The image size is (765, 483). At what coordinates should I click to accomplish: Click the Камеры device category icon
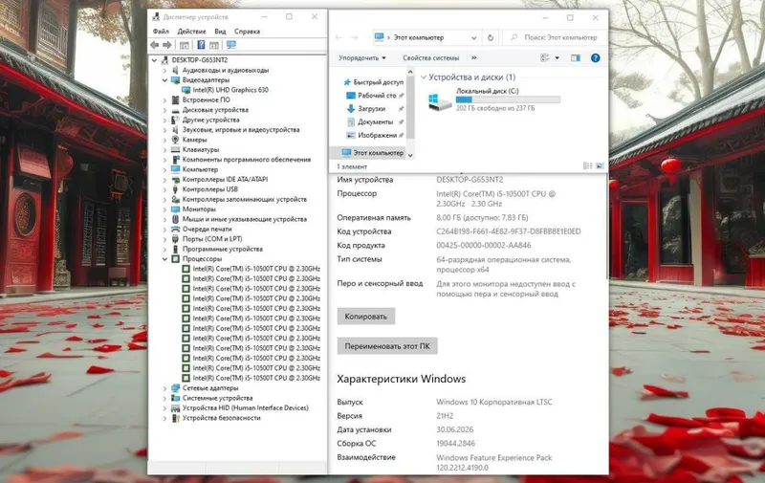point(176,140)
